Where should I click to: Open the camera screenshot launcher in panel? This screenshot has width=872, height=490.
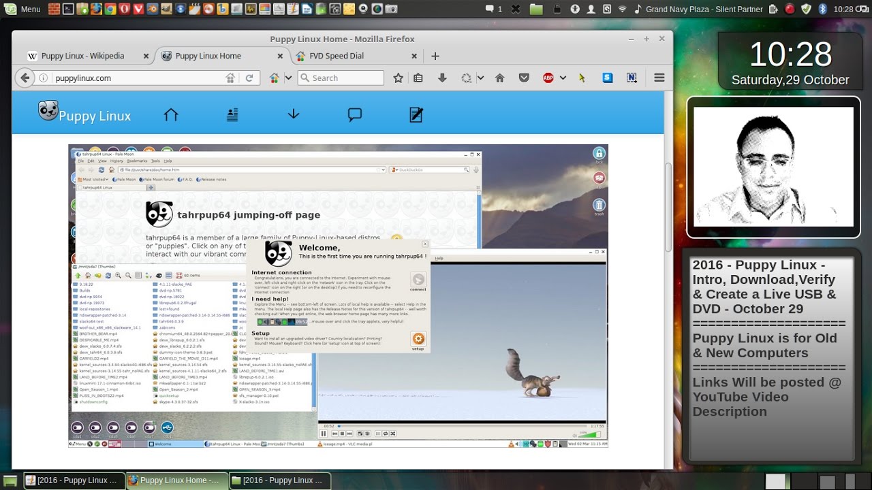point(391,9)
